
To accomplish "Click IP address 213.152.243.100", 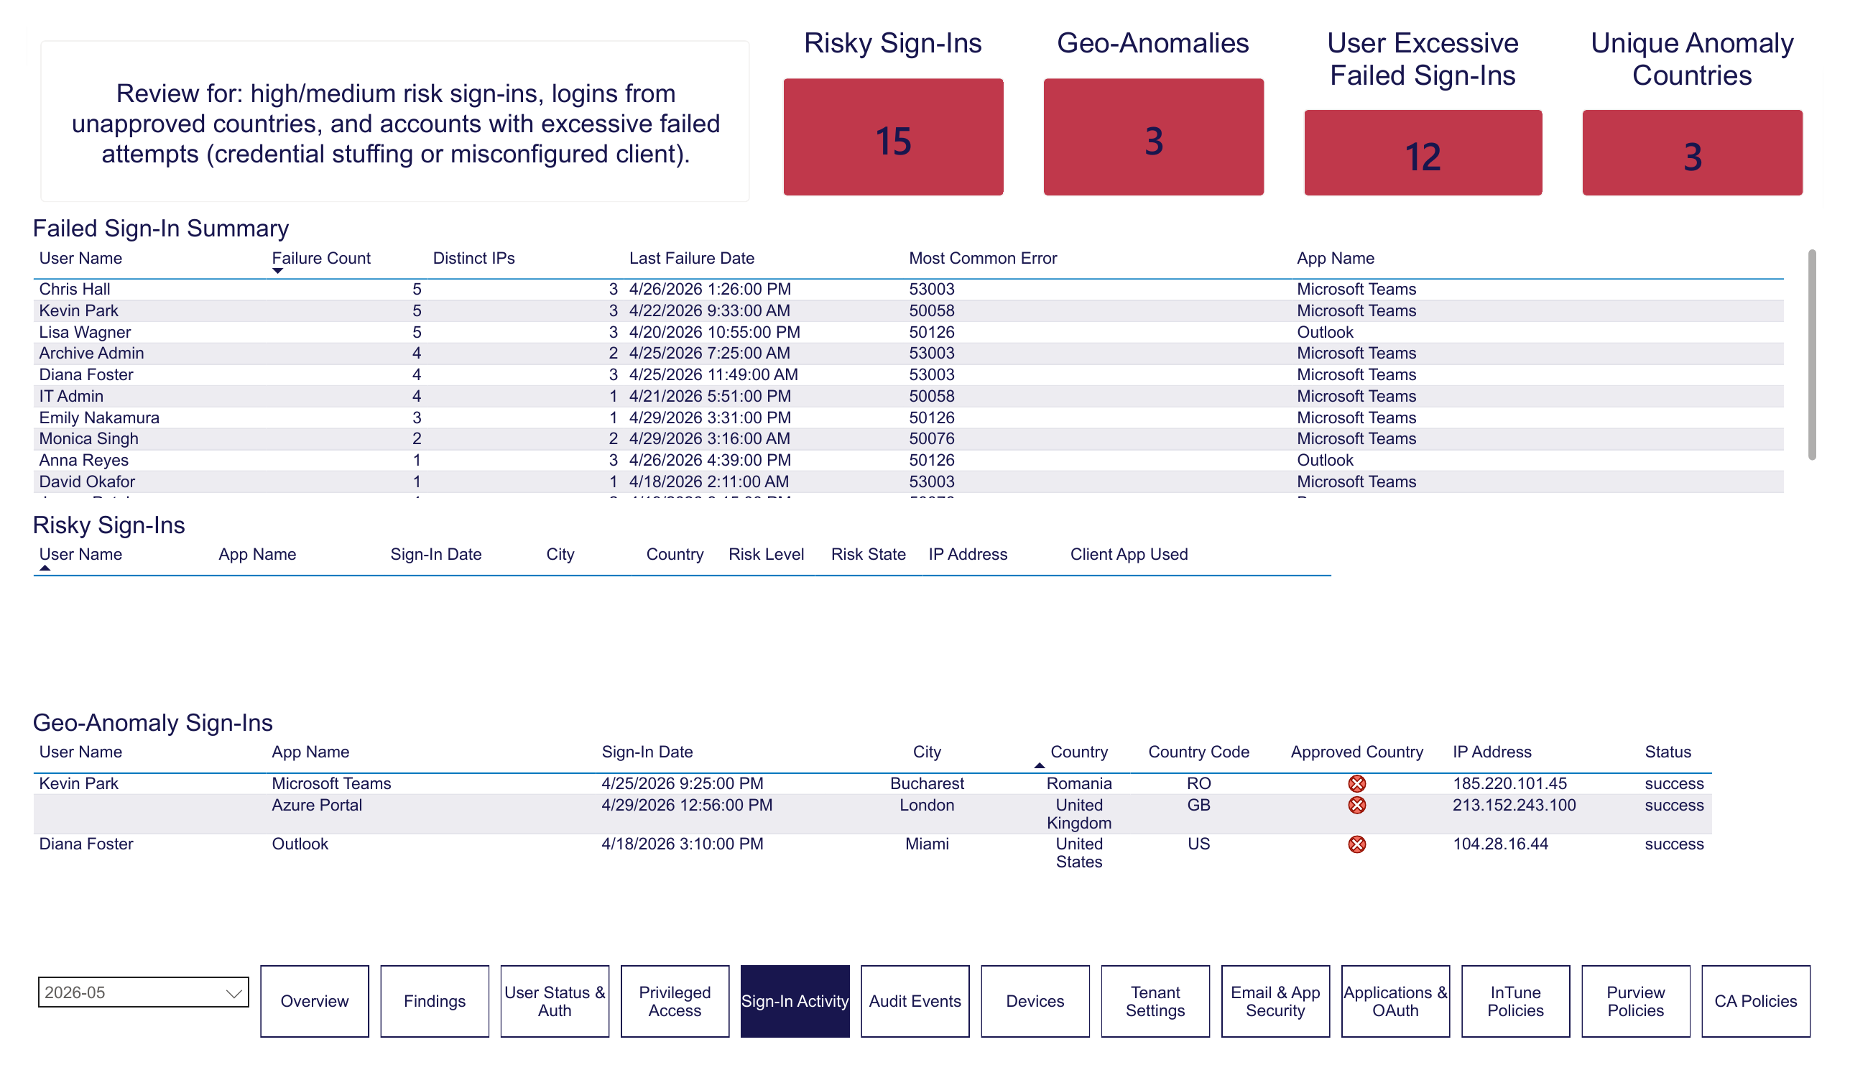I will (1514, 806).
